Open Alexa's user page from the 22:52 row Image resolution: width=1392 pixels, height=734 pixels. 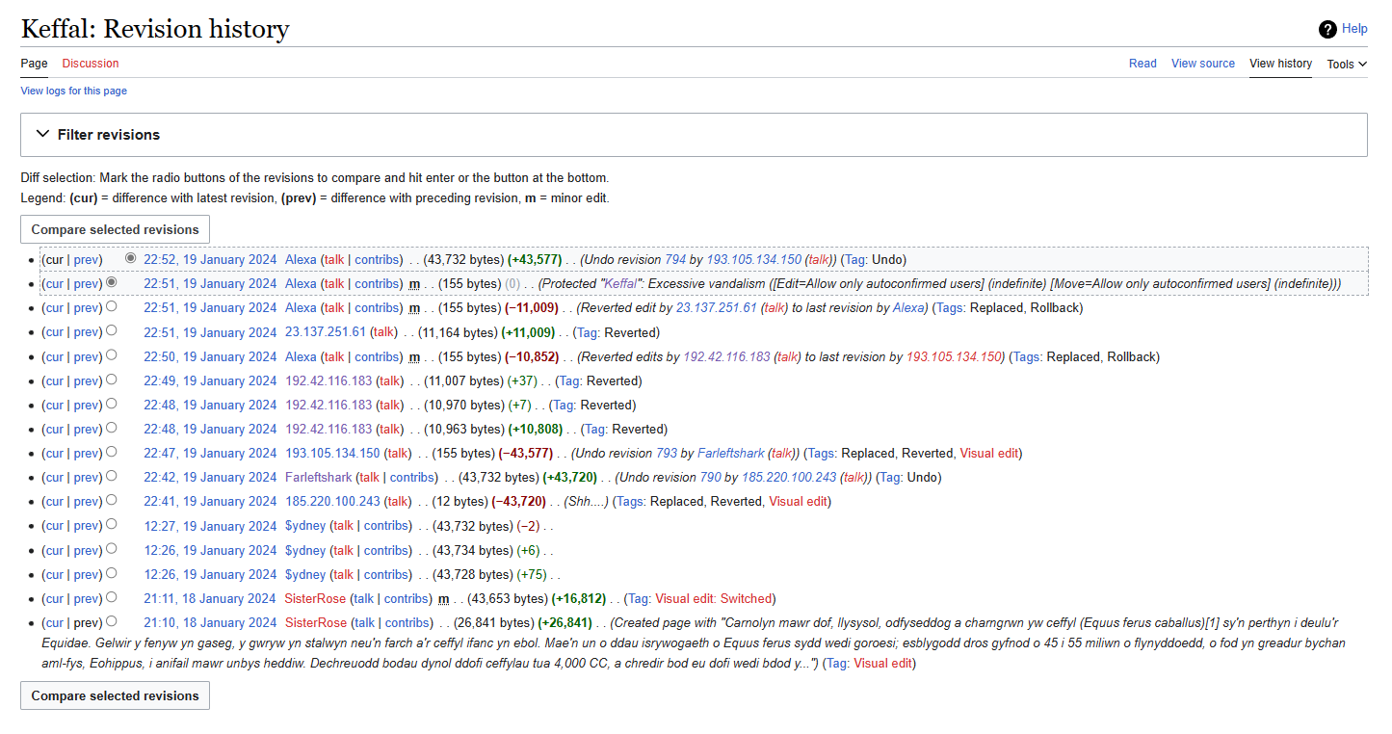coord(301,260)
